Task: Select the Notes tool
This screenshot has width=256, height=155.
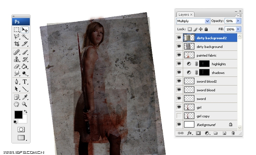Action: 17,97
